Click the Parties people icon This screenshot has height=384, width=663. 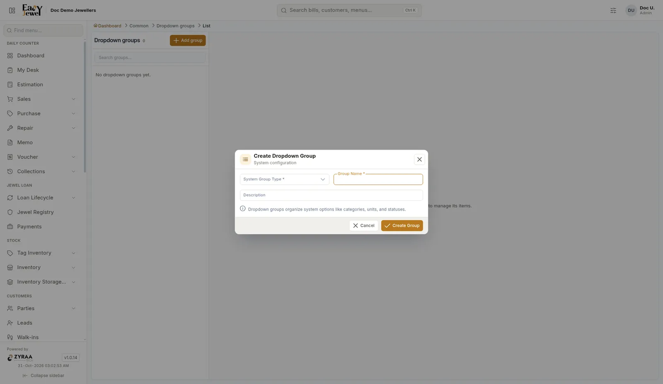pos(10,308)
